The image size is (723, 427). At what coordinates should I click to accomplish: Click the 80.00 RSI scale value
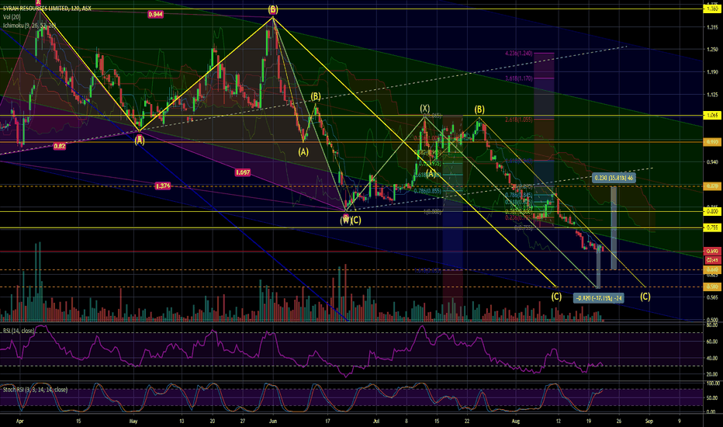(x=711, y=325)
